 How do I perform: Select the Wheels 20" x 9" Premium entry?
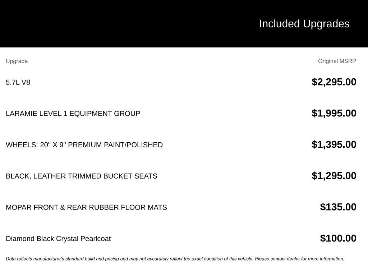tap(84, 145)
